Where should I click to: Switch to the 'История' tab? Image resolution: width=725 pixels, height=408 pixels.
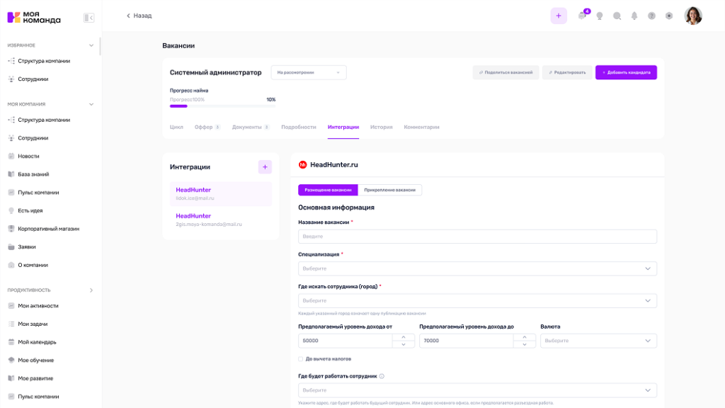[x=381, y=127]
